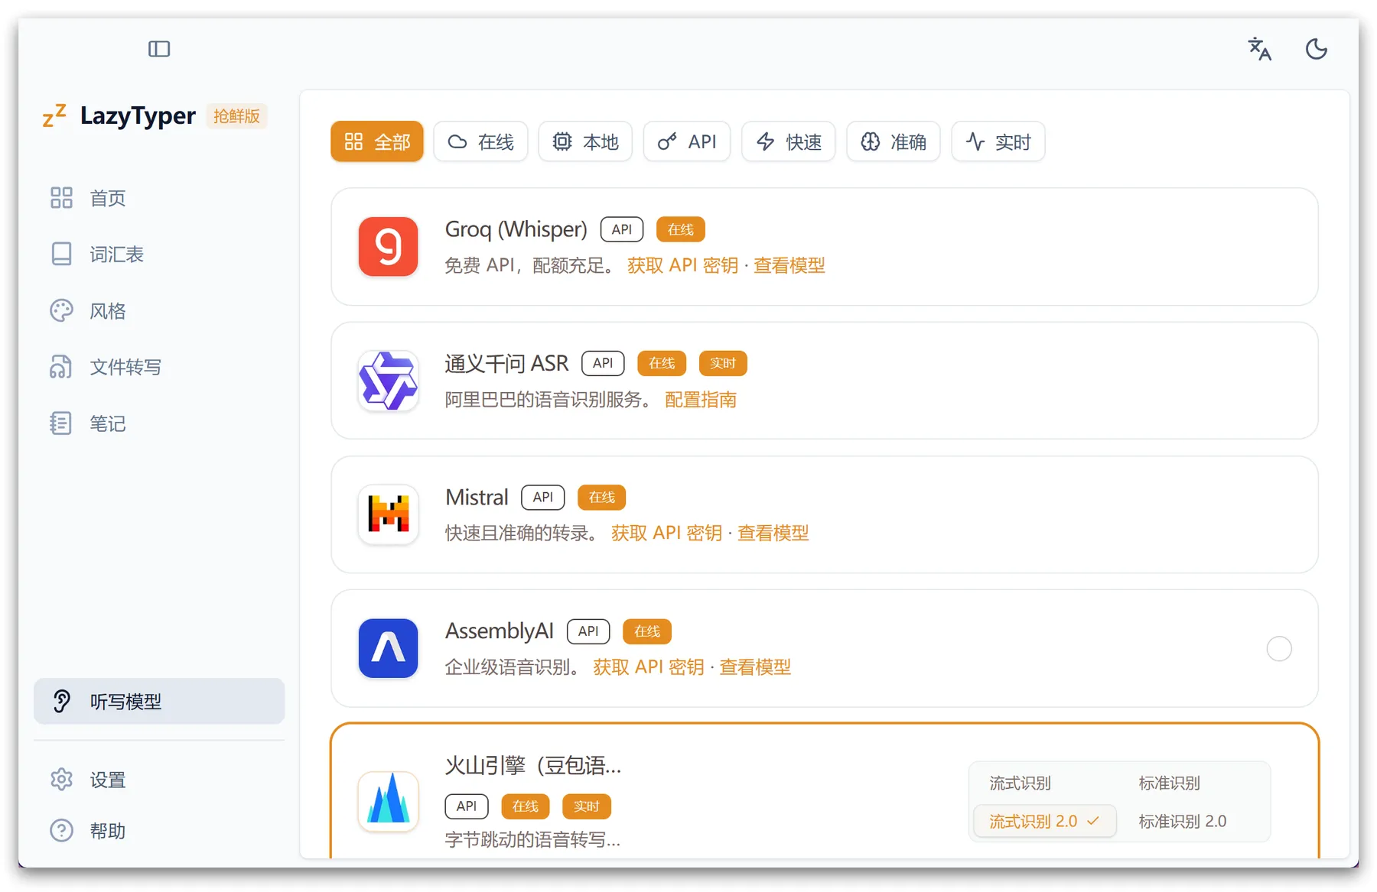This screenshot has height=892, width=1377.
Task: Click the 火山引擎 logo icon
Action: pos(388,801)
